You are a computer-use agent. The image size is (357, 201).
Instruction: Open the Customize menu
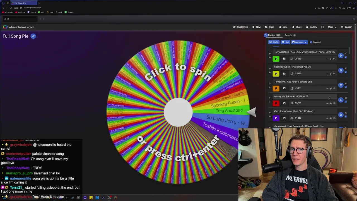pos(240,27)
